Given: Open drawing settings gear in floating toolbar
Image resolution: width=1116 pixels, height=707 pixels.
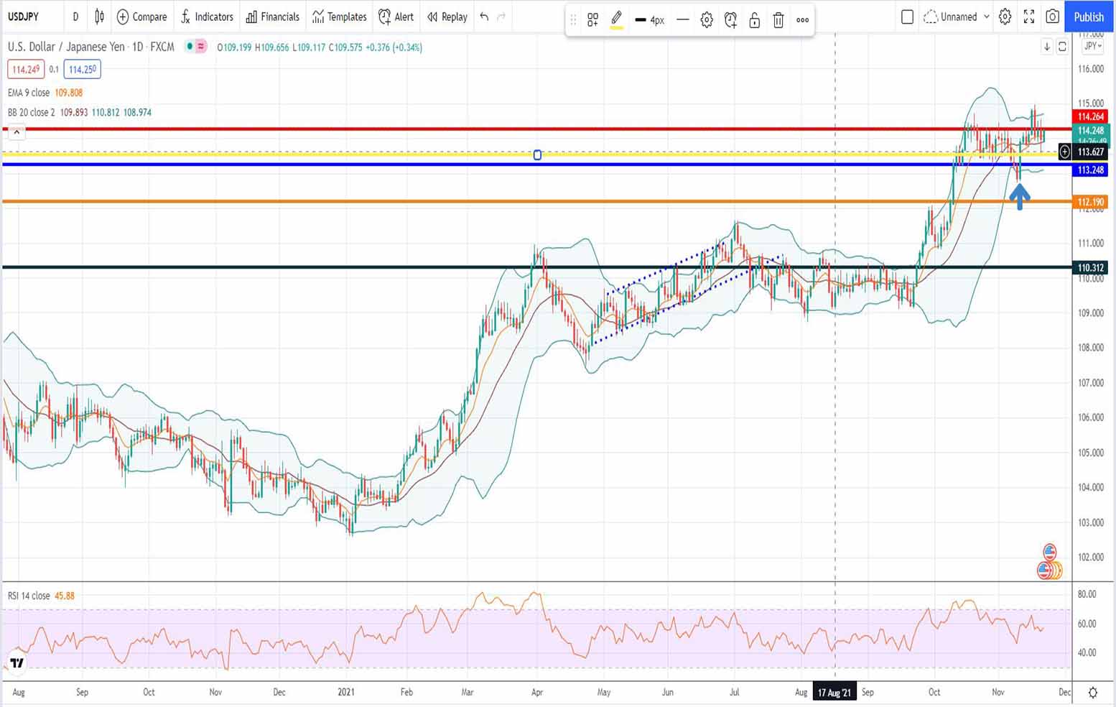Looking at the screenshot, I should (707, 20).
